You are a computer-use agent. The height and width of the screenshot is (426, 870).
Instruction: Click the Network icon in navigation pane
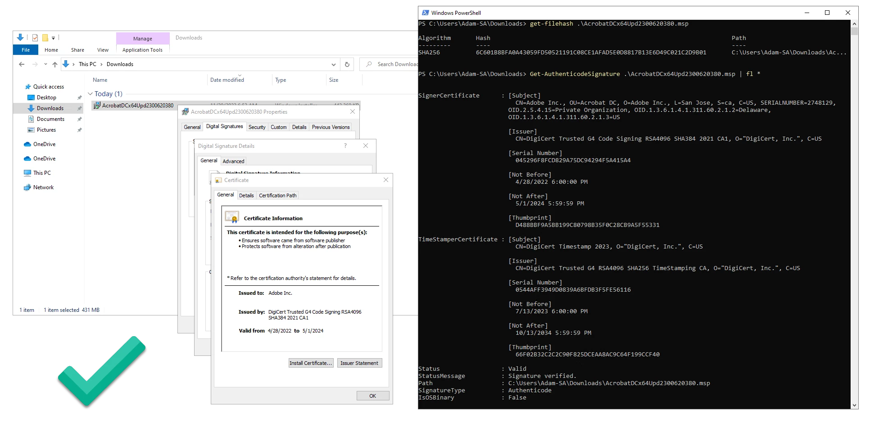pos(27,187)
